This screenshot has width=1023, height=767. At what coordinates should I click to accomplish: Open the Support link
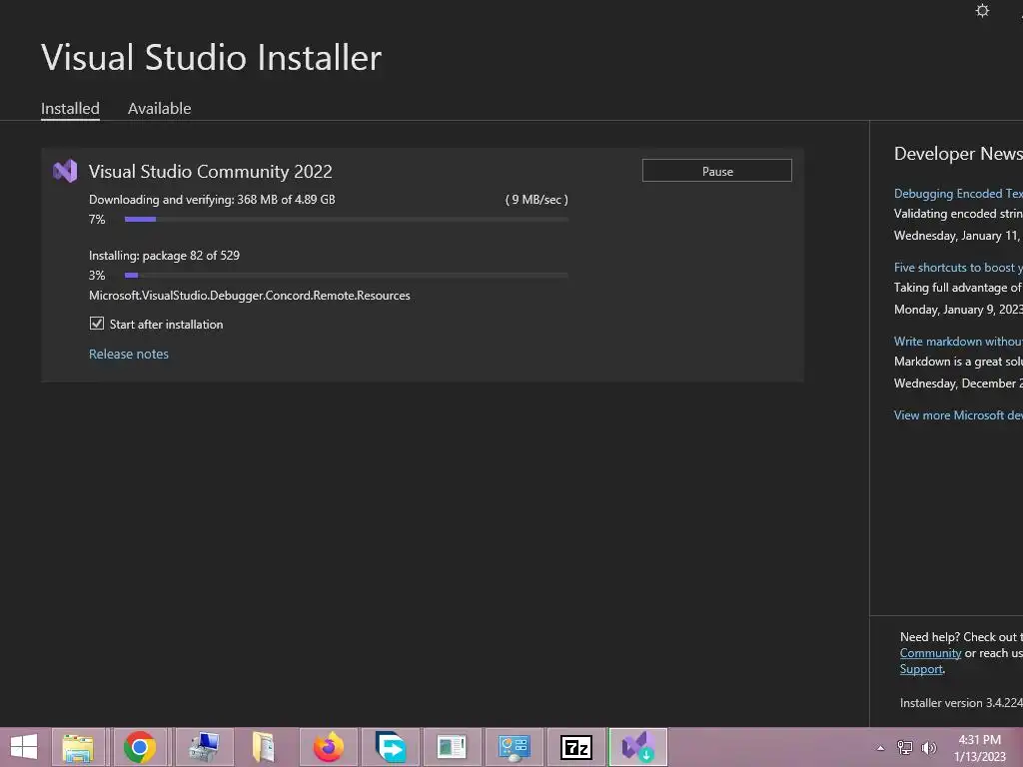click(x=921, y=669)
